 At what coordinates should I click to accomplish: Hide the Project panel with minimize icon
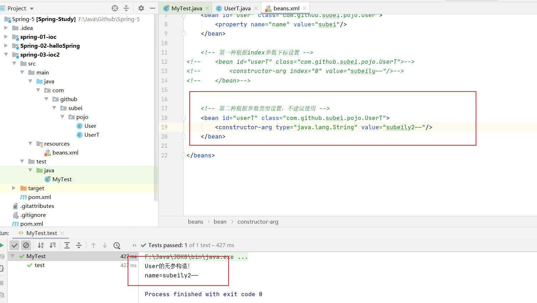[x=153, y=8]
